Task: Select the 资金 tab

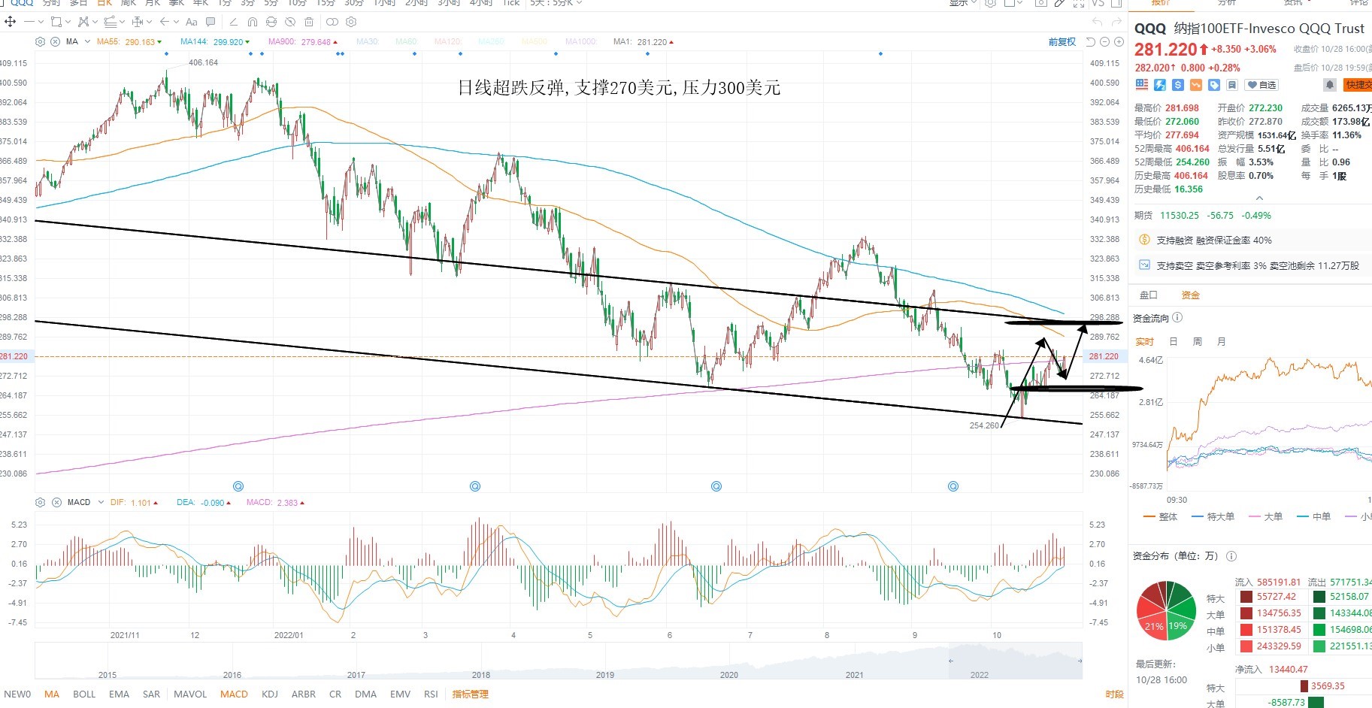Action: pyautogui.click(x=1191, y=295)
